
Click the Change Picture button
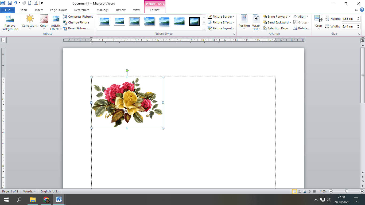tap(76, 22)
